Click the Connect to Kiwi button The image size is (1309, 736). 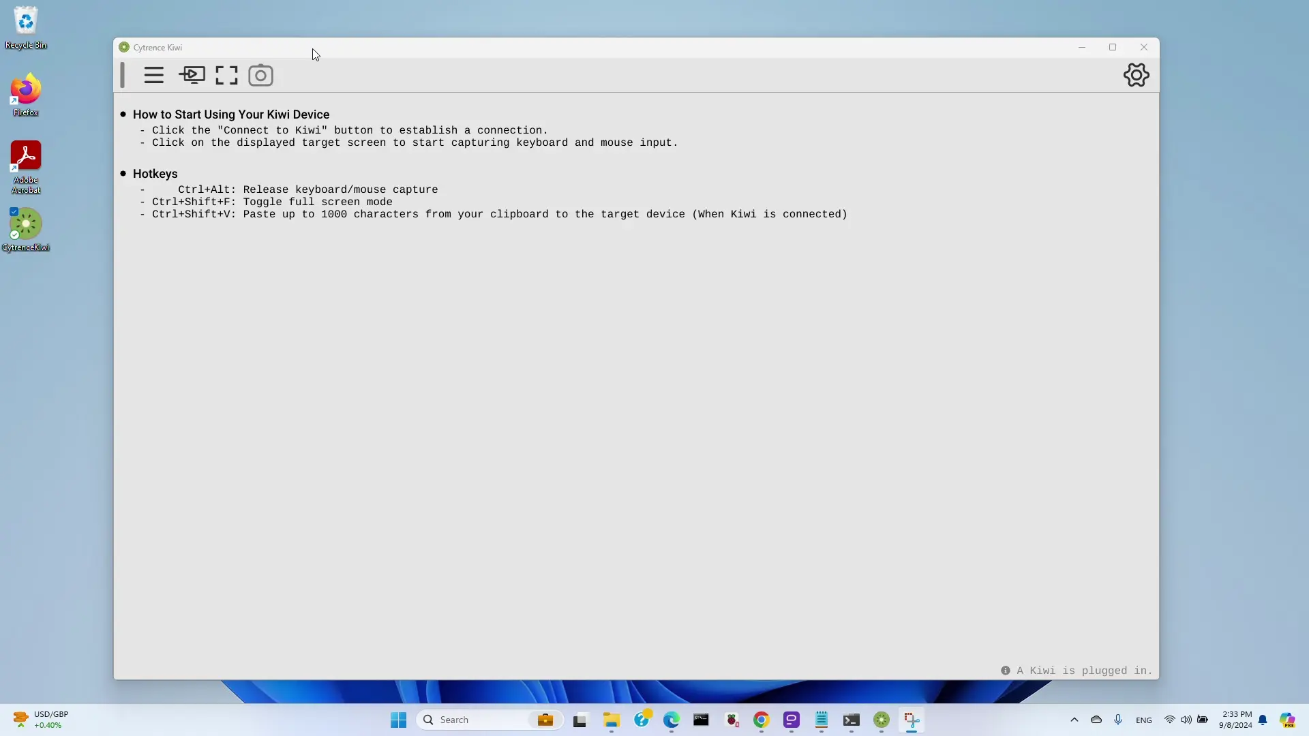tap(192, 75)
